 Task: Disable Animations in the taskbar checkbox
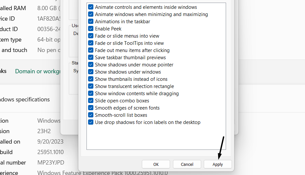click(x=91, y=22)
